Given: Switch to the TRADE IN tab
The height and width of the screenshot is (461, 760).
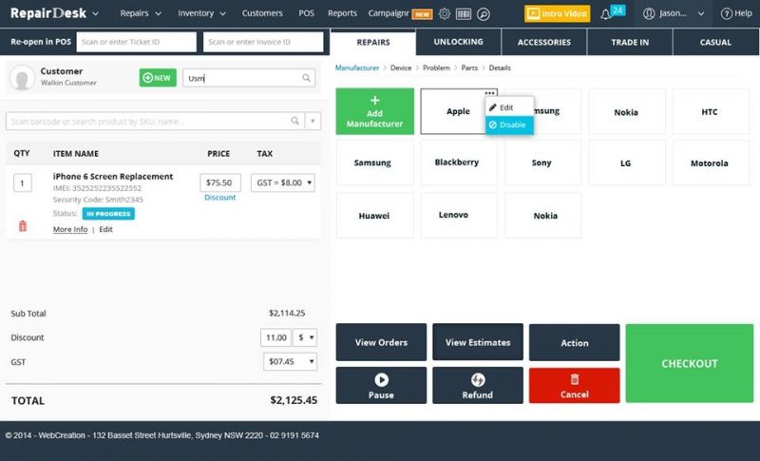Looking at the screenshot, I should pyautogui.click(x=630, y=42).
